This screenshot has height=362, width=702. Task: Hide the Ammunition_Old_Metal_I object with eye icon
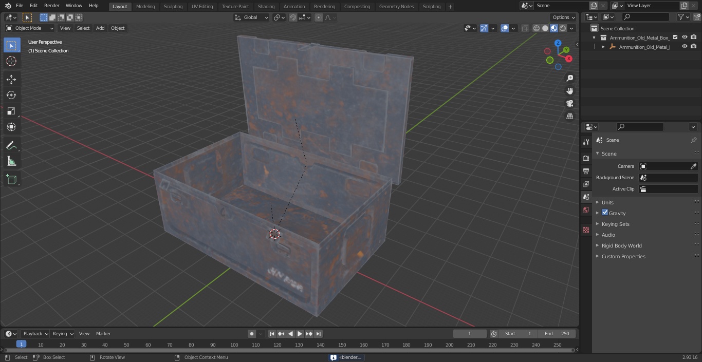685,46
